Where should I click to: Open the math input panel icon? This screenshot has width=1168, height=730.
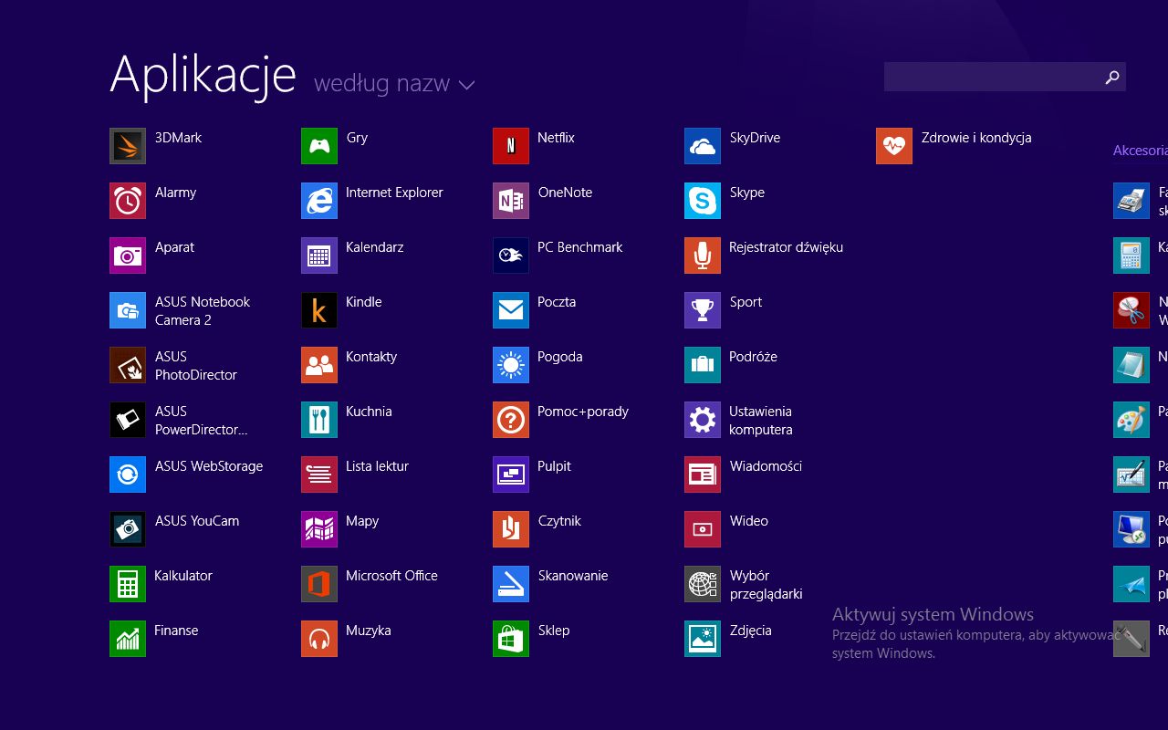[1131, 474]
